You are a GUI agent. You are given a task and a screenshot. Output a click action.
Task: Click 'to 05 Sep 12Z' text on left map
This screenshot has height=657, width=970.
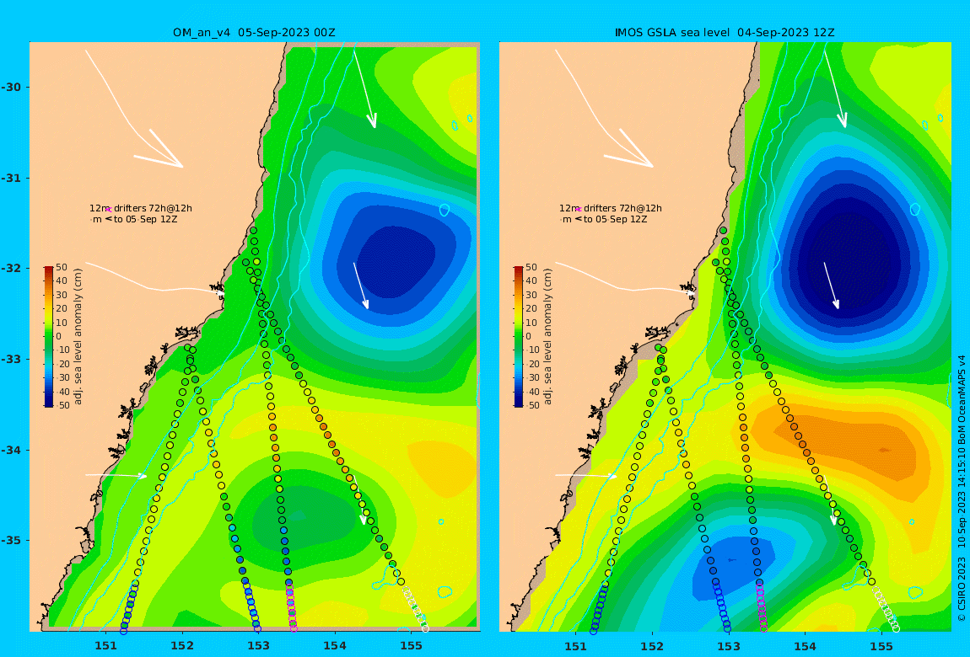pos(145,219)
